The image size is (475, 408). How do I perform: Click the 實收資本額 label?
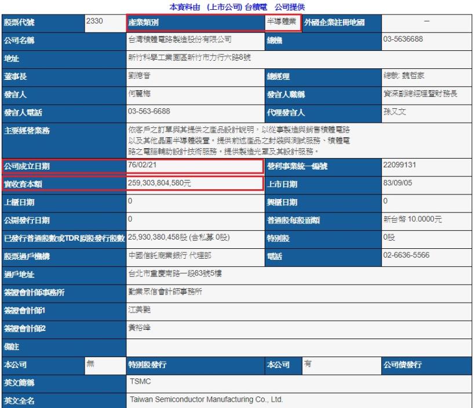[23, 185]
